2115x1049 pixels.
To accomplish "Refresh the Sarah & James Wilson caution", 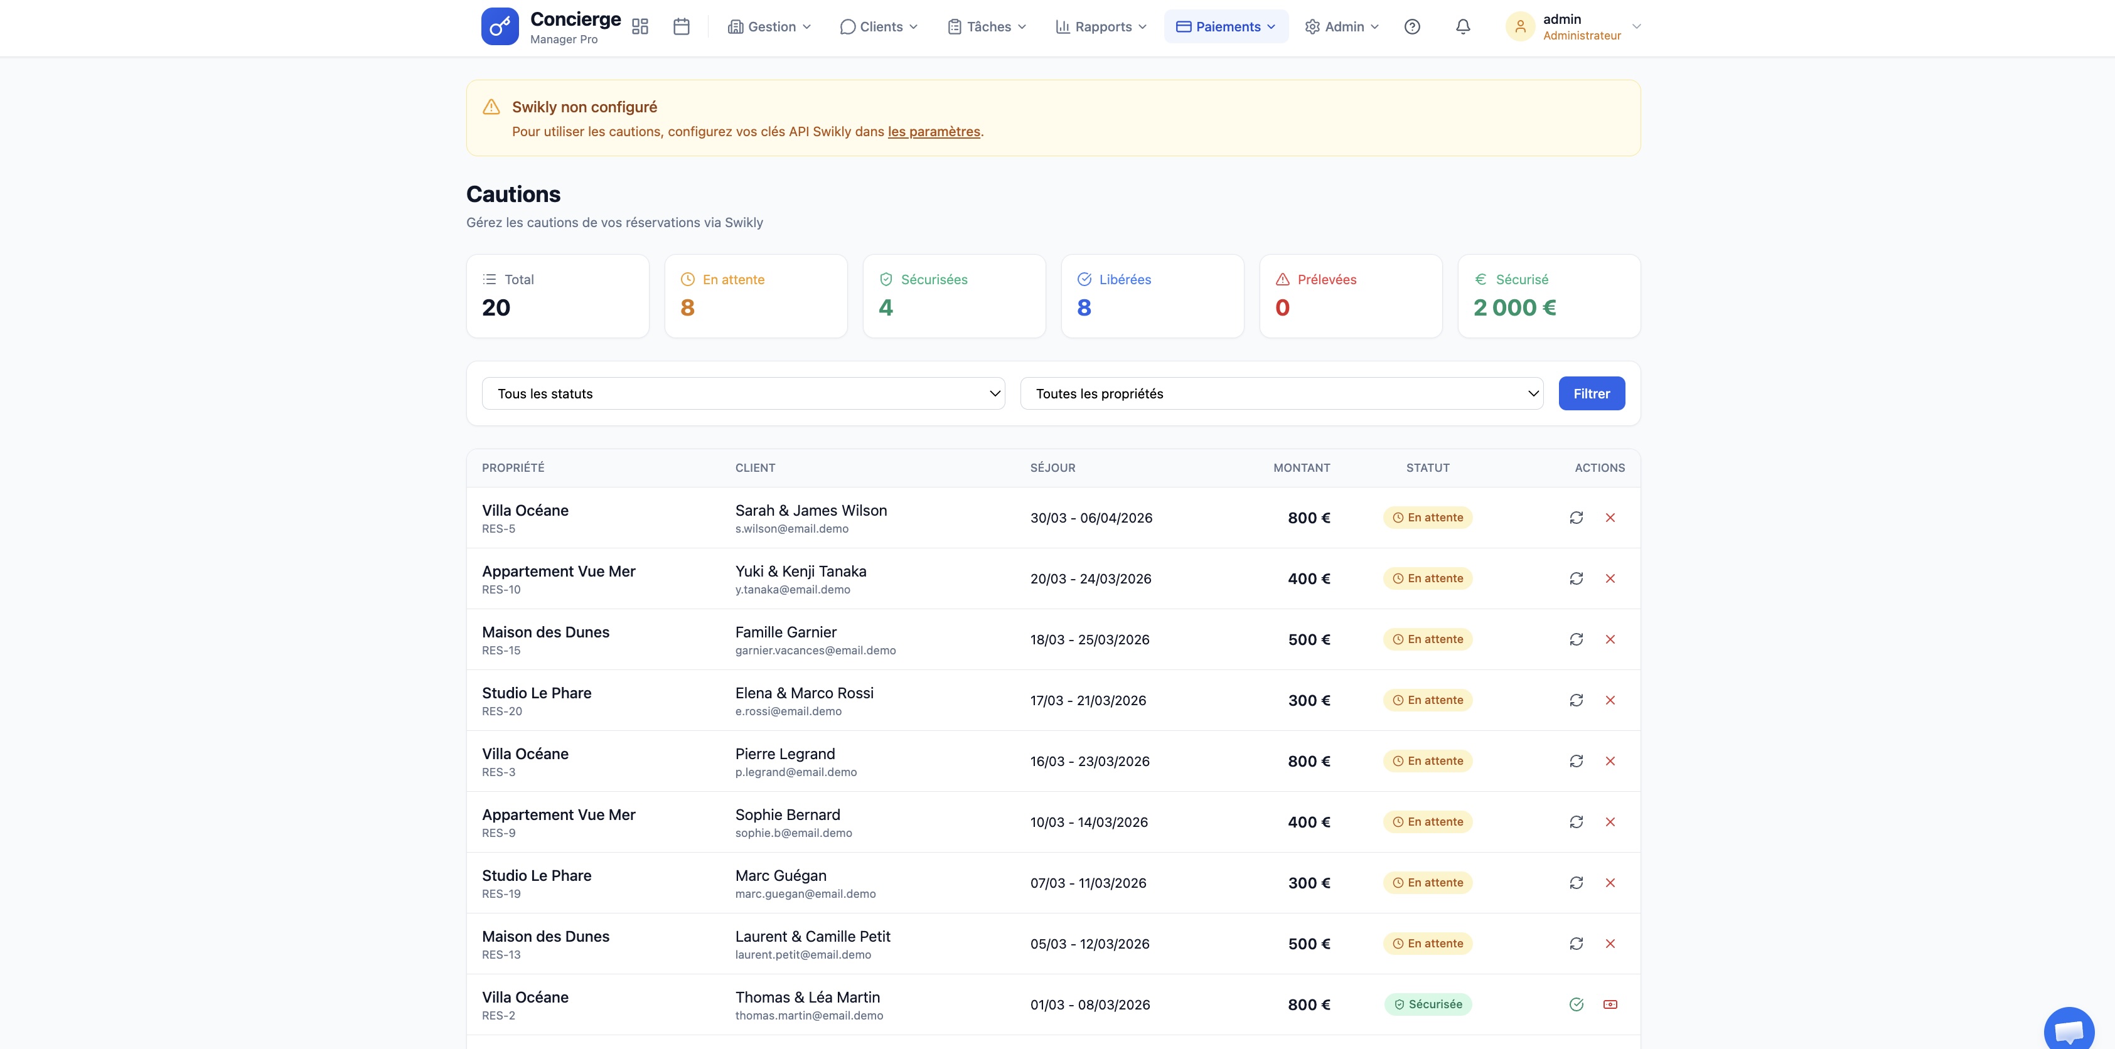I will tap(1575, 517).
